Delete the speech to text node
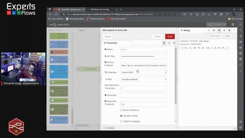The height and width of the screenshot is (138, 245). (x=108, y=37)
